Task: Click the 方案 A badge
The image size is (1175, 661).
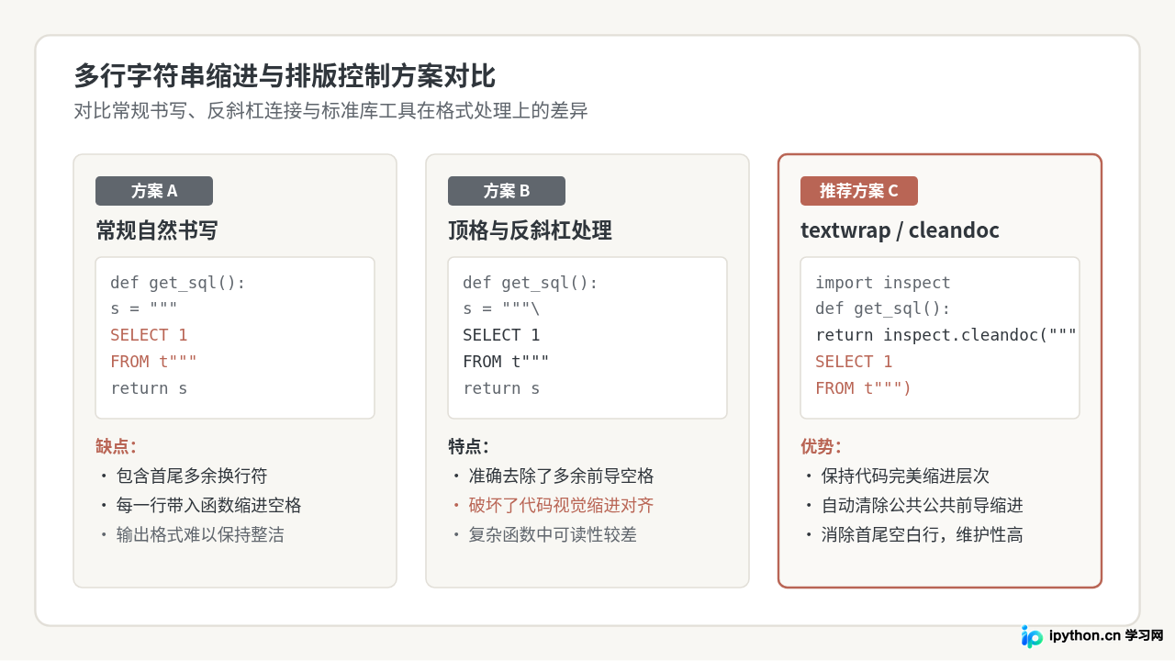Action: 154,191
